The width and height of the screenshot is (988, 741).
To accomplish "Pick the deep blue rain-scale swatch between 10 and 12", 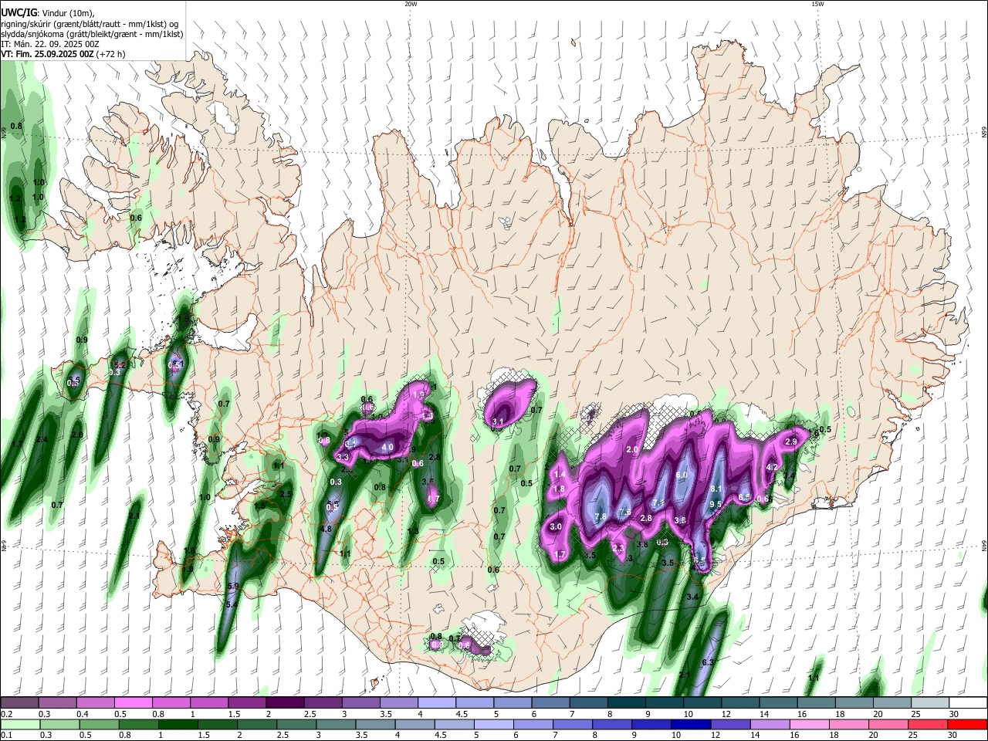I will (692, 725).
